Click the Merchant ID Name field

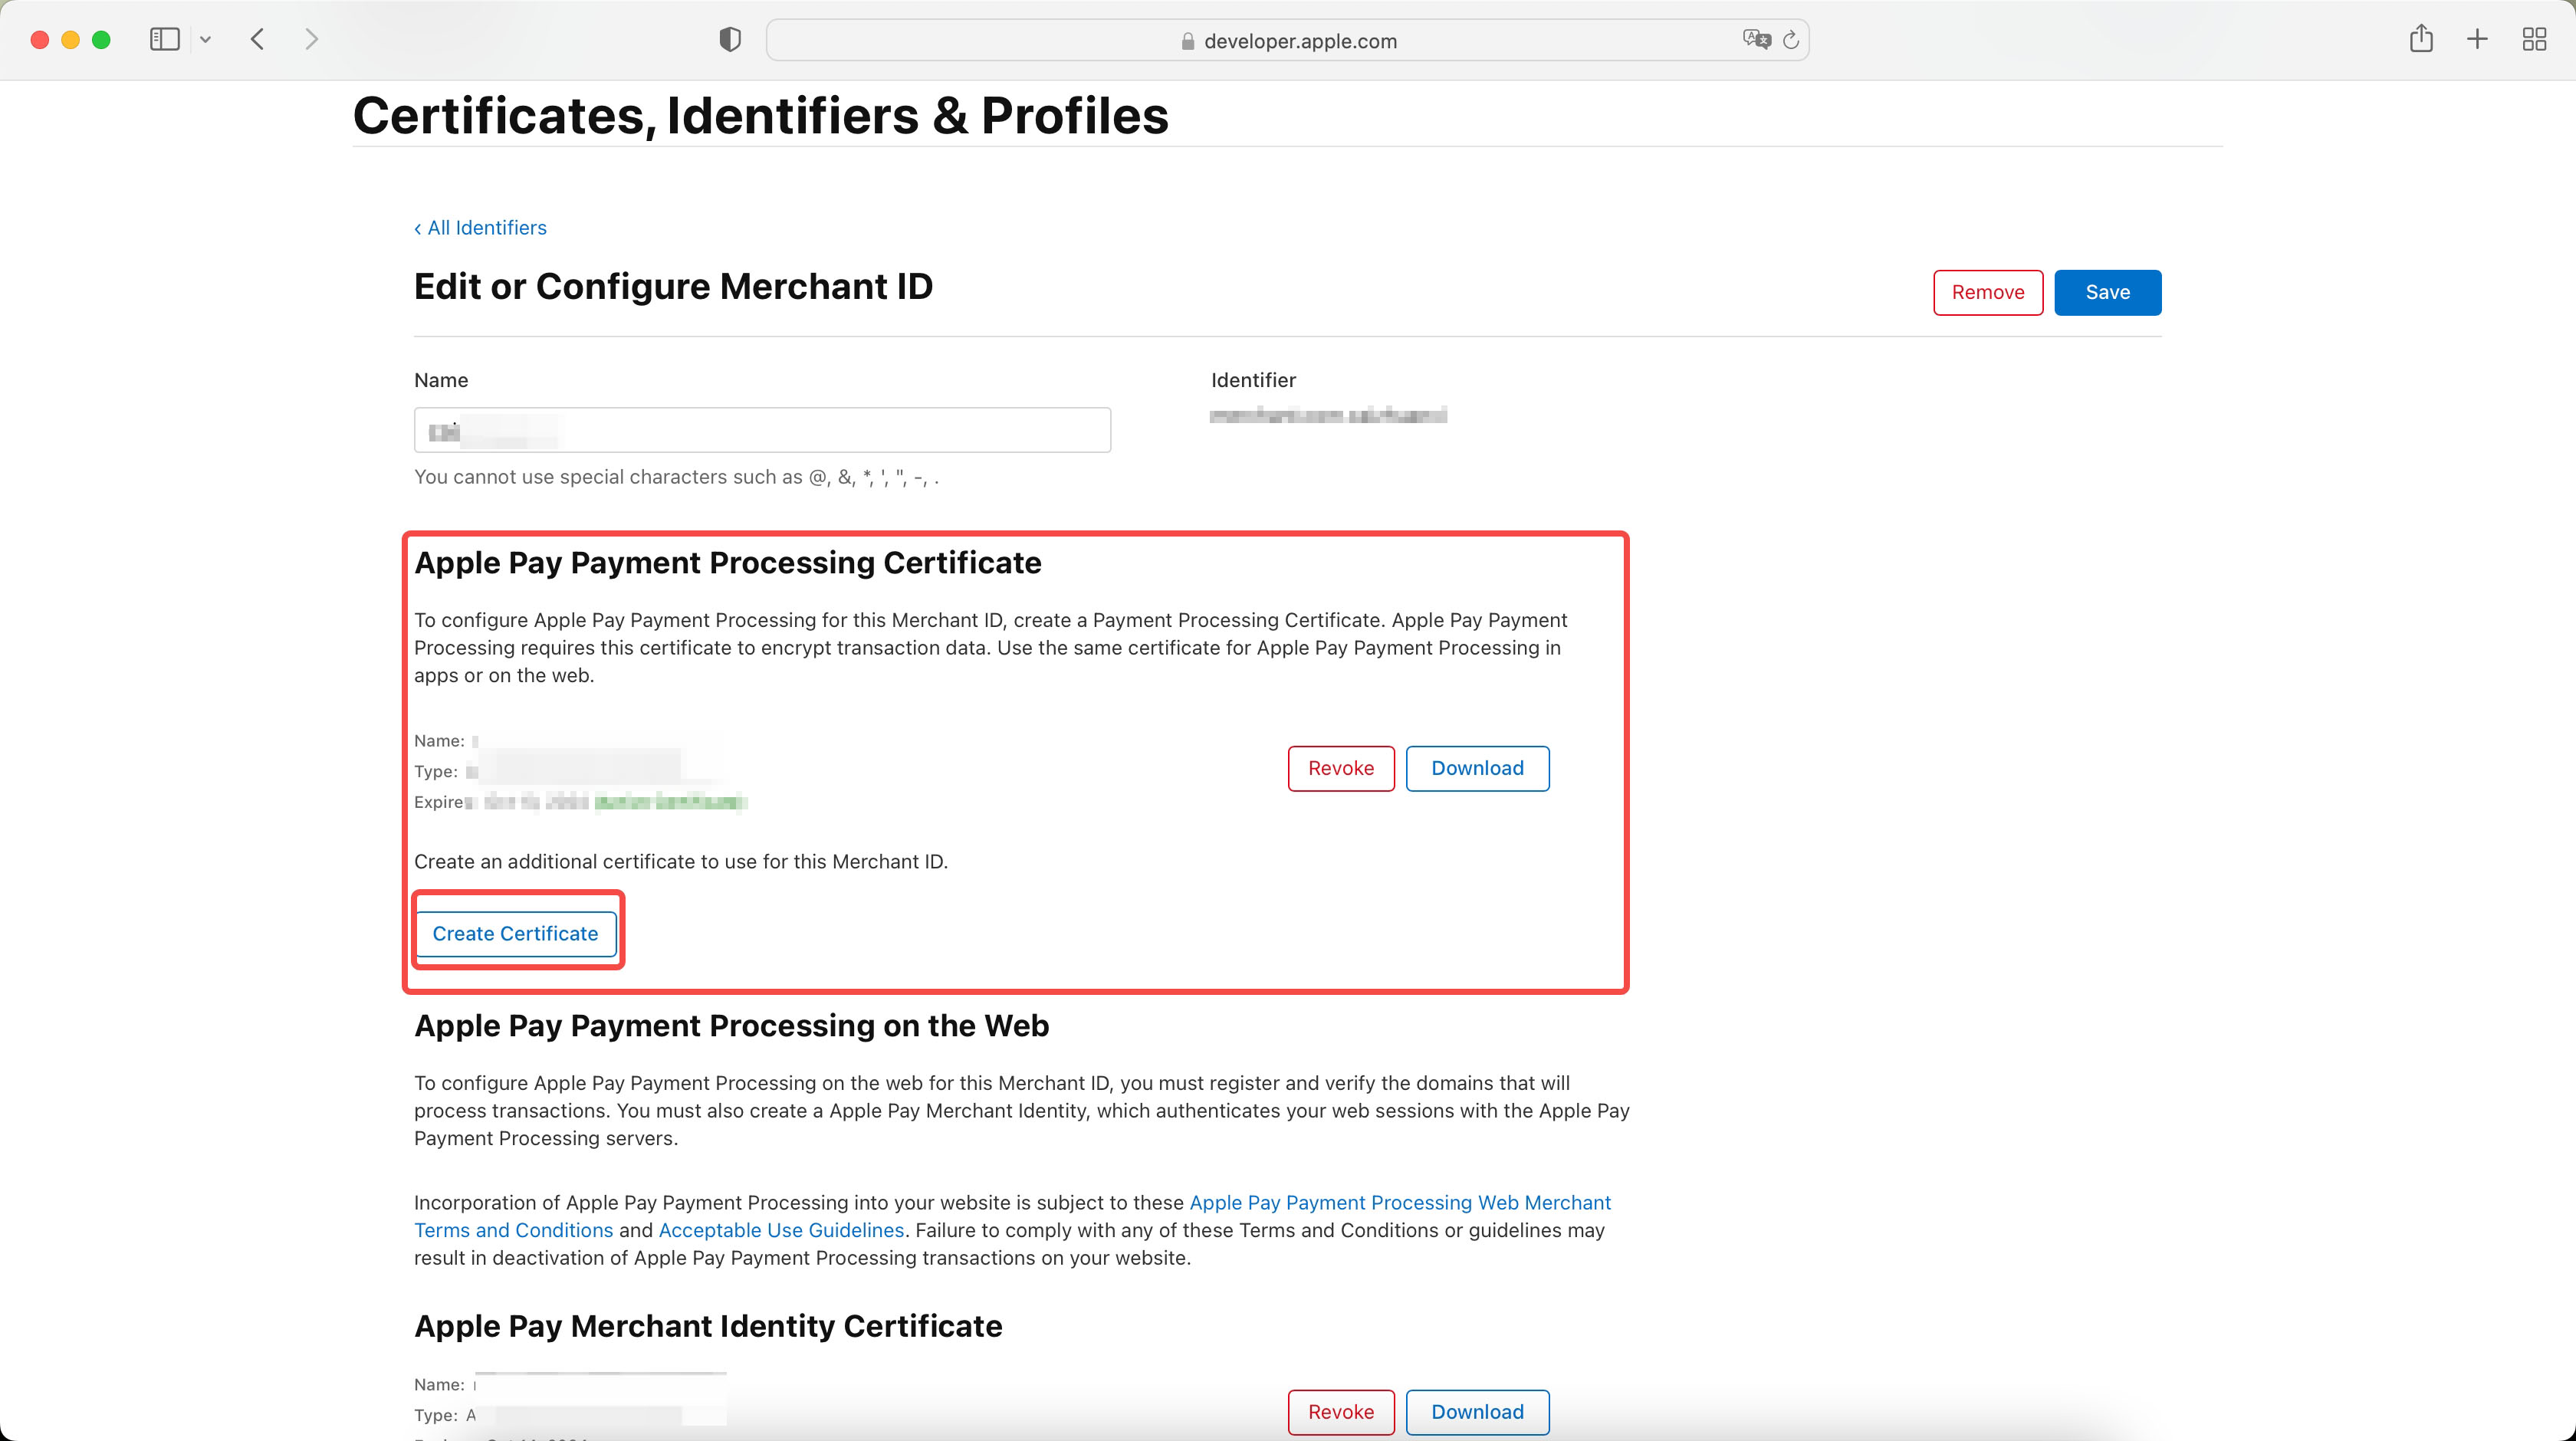(x=762, y=430)
